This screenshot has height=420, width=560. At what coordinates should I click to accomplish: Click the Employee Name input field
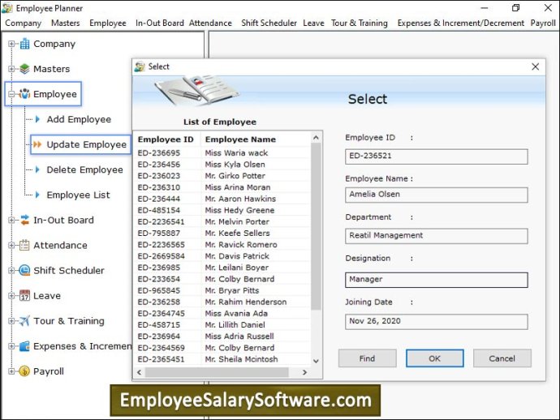(436, 195)
